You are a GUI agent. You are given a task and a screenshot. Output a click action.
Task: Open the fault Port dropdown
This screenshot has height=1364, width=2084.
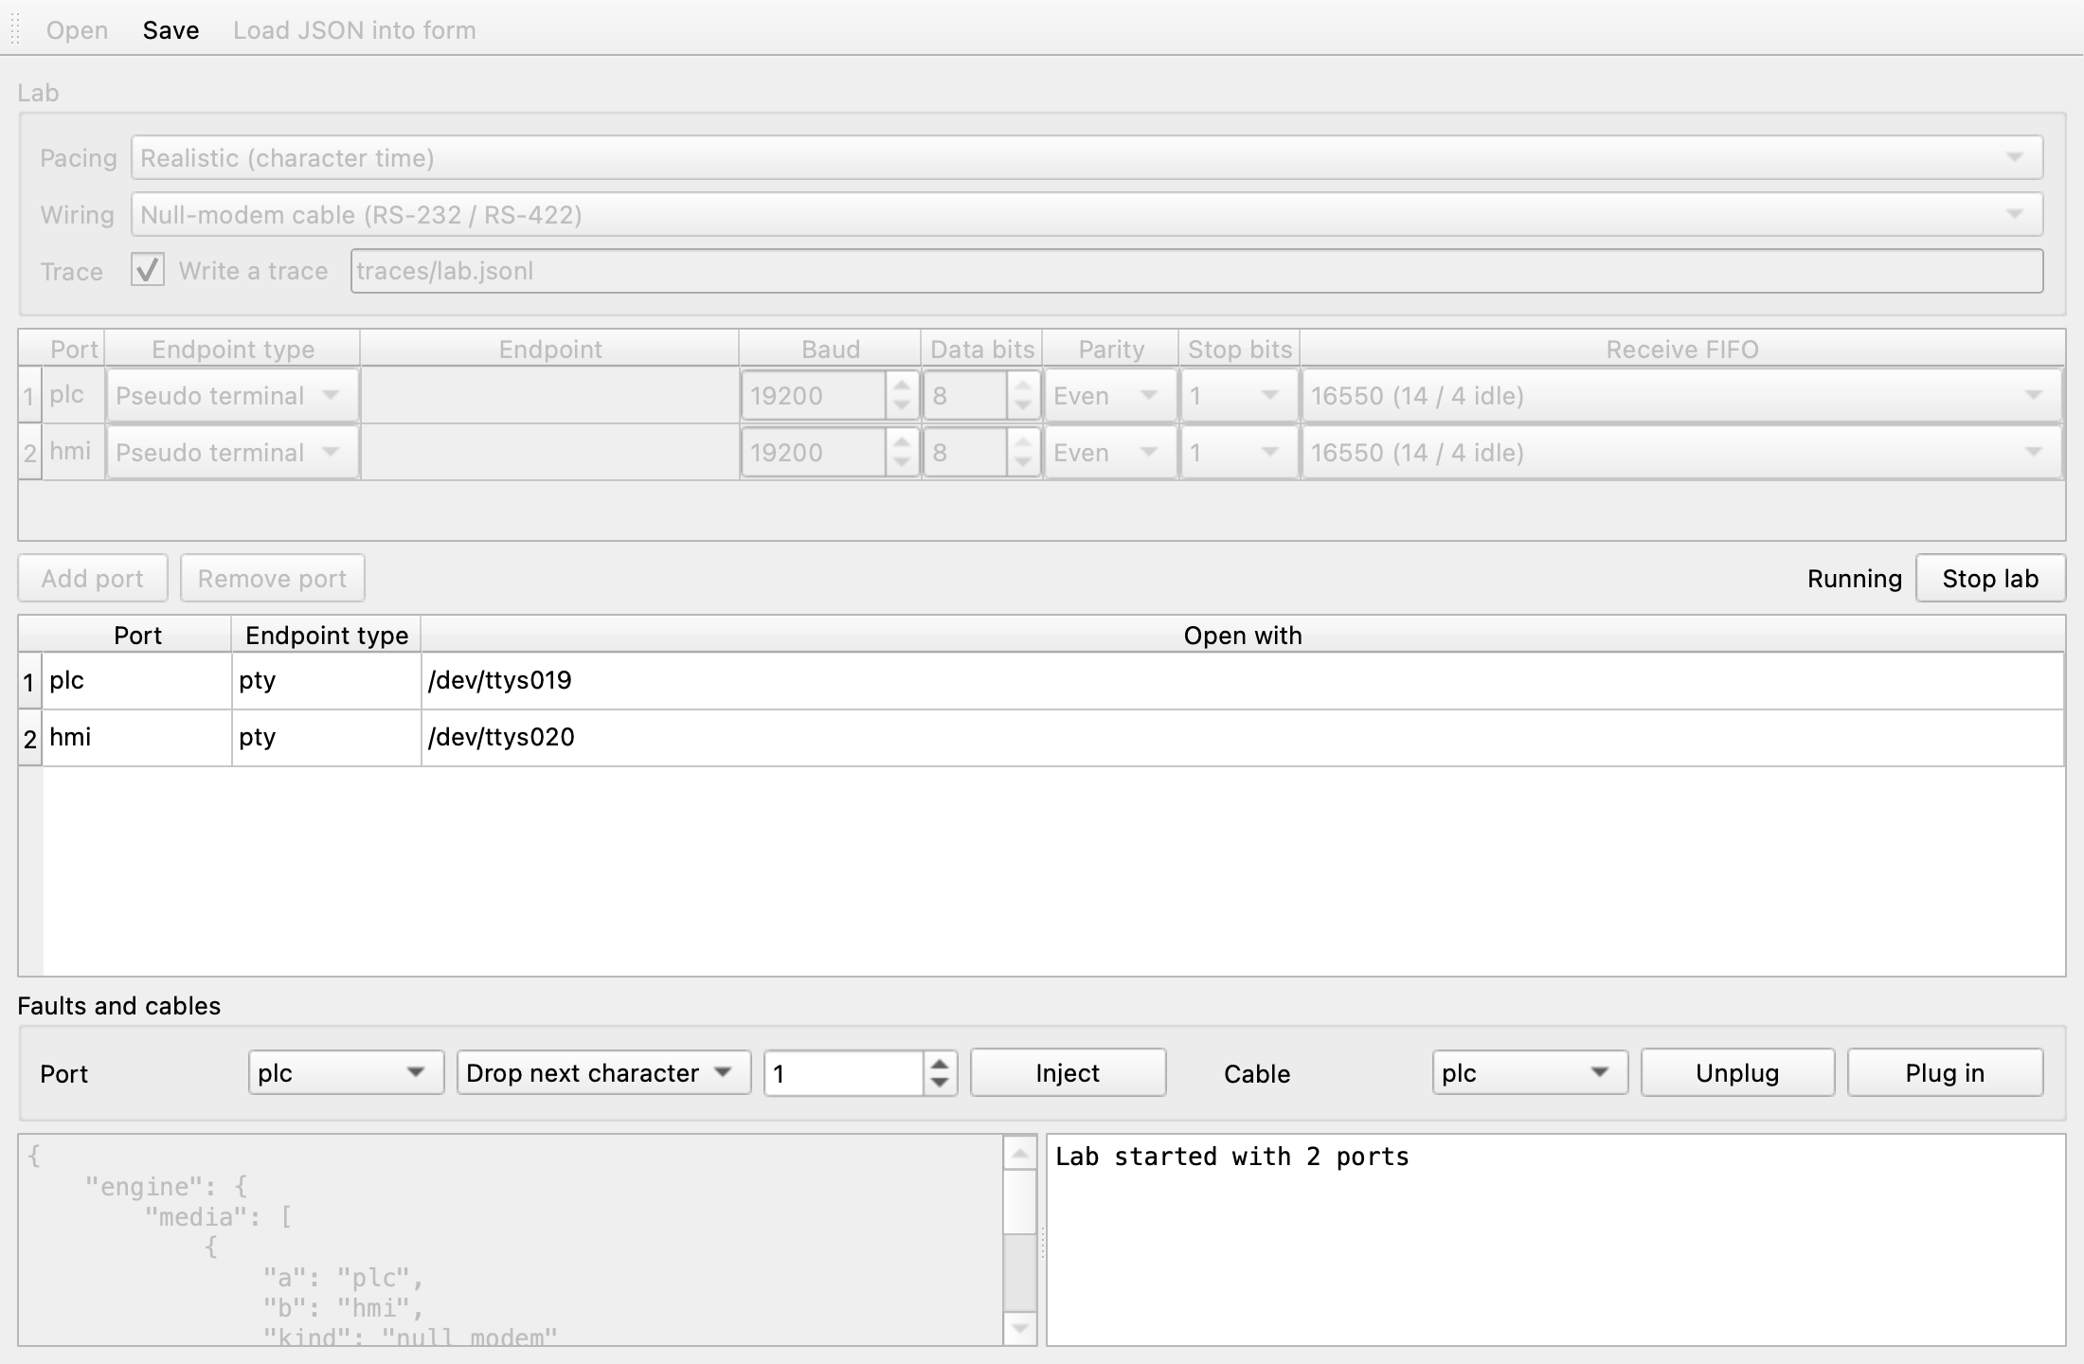pyautogui.click(x=346, y=1072)
